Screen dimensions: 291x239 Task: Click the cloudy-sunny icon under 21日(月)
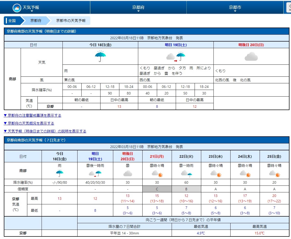pos(157,174)
